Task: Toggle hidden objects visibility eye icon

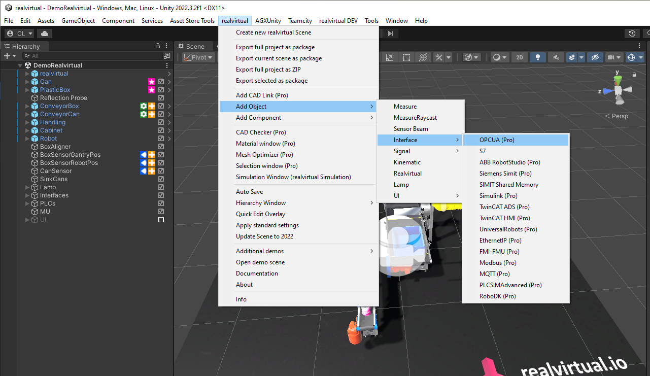Action: point(595,57)
